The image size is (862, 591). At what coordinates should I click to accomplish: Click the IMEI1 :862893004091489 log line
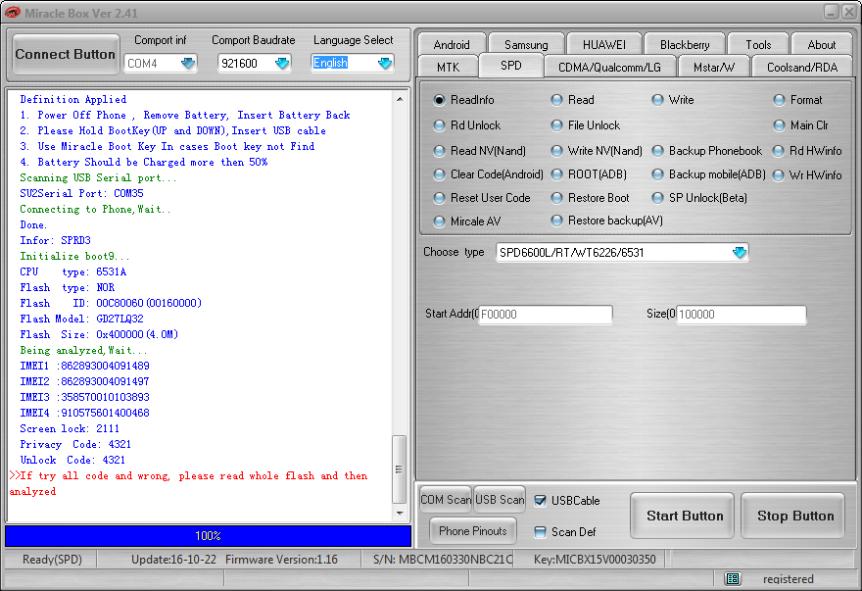click(x=84, y=366)
